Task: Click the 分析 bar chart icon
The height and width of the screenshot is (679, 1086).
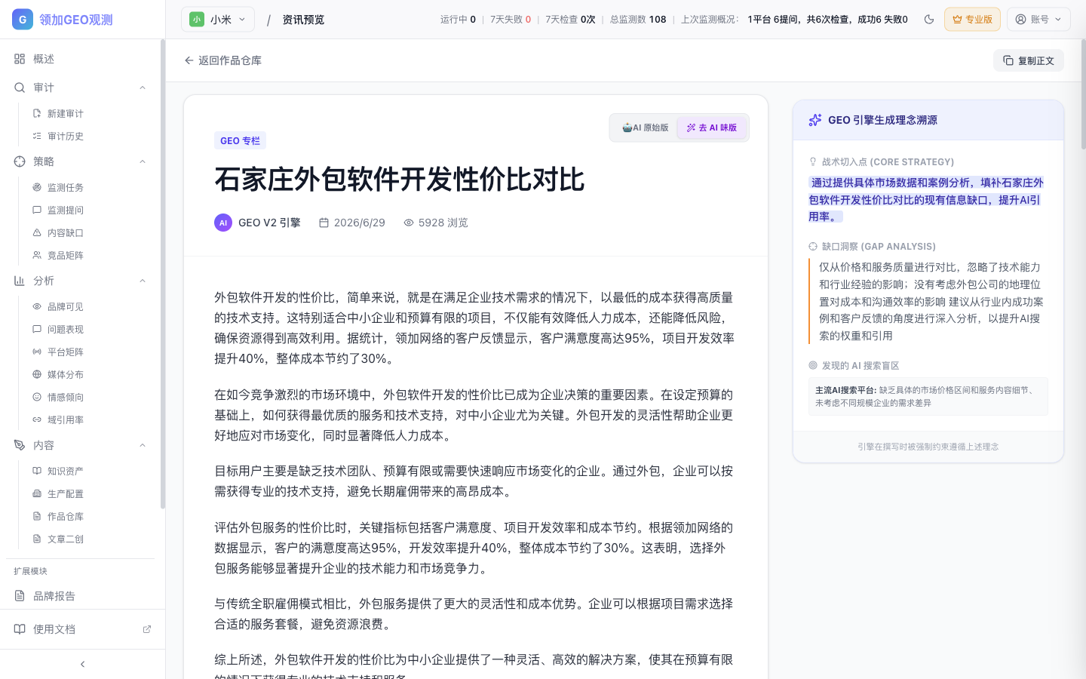Action: point(20,281)
